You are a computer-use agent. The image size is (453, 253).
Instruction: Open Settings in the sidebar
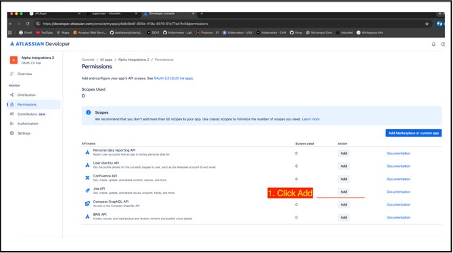click(24, 133)
